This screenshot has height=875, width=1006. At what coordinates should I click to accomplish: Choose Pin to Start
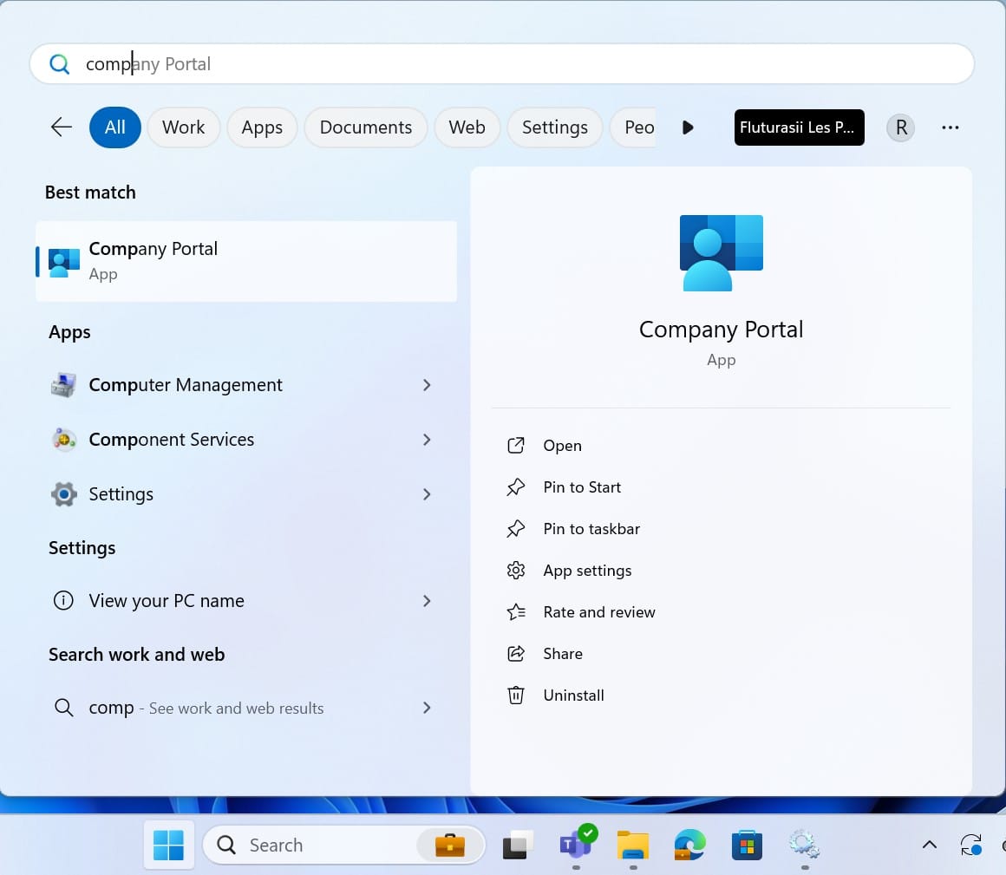click(582, 486)
